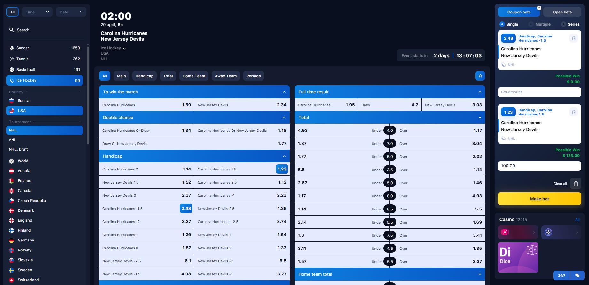Image resolution: width=589 pixels, height=285 pixels.
Task: Collapse the To win the match section
Action: coord(284,92)
